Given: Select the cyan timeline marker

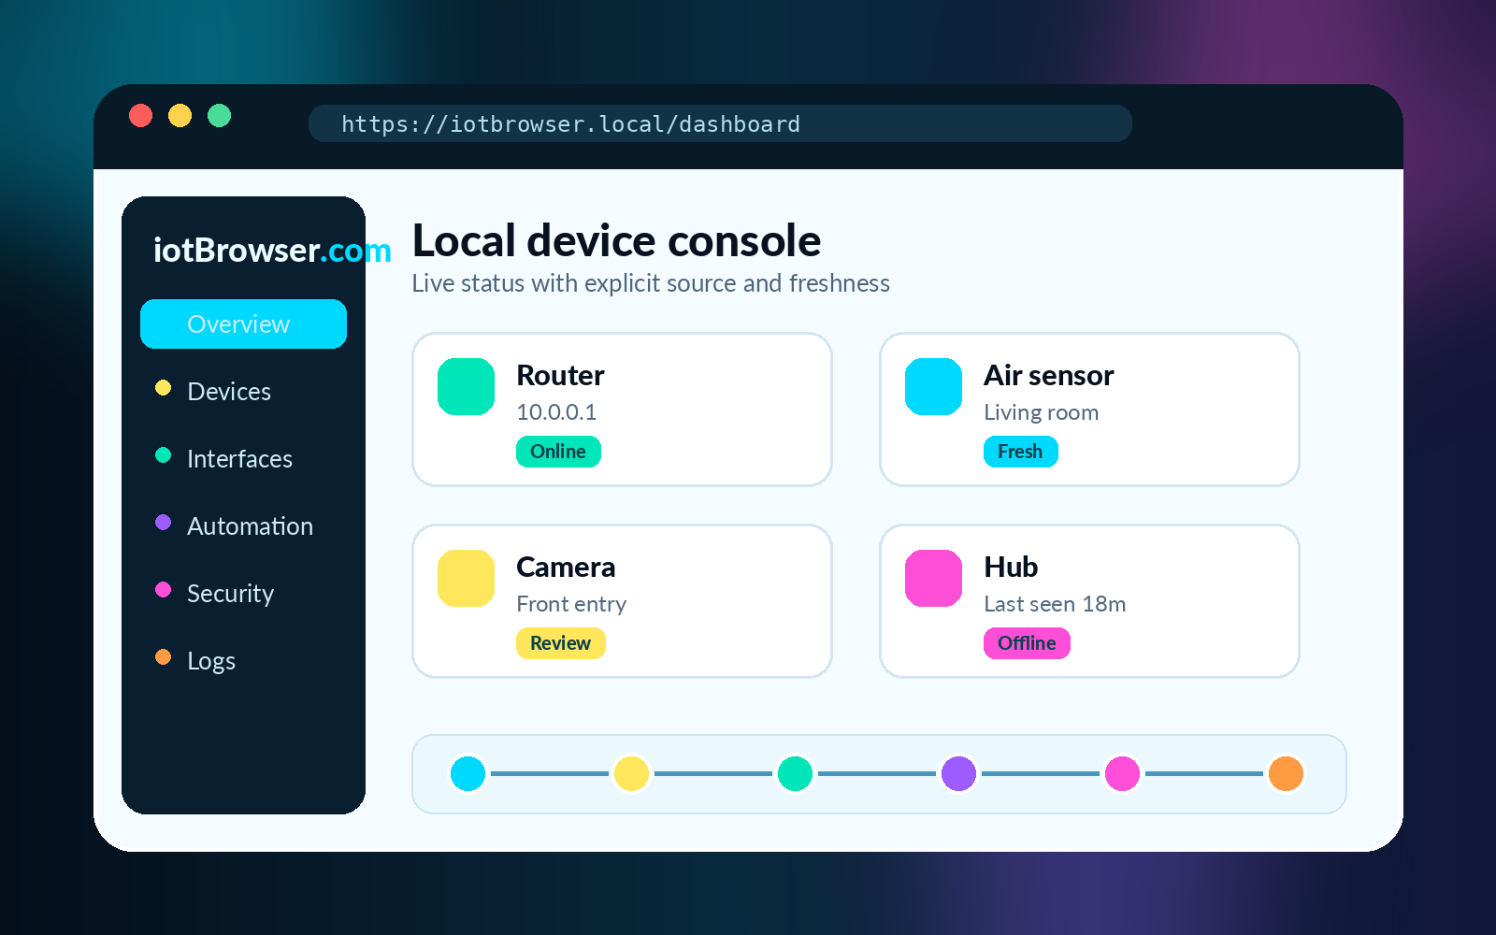Looking at the screenshot, I should click(467, 773).
